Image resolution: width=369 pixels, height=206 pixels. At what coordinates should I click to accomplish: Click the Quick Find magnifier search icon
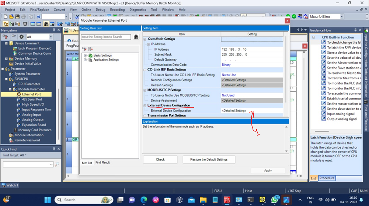57,164
